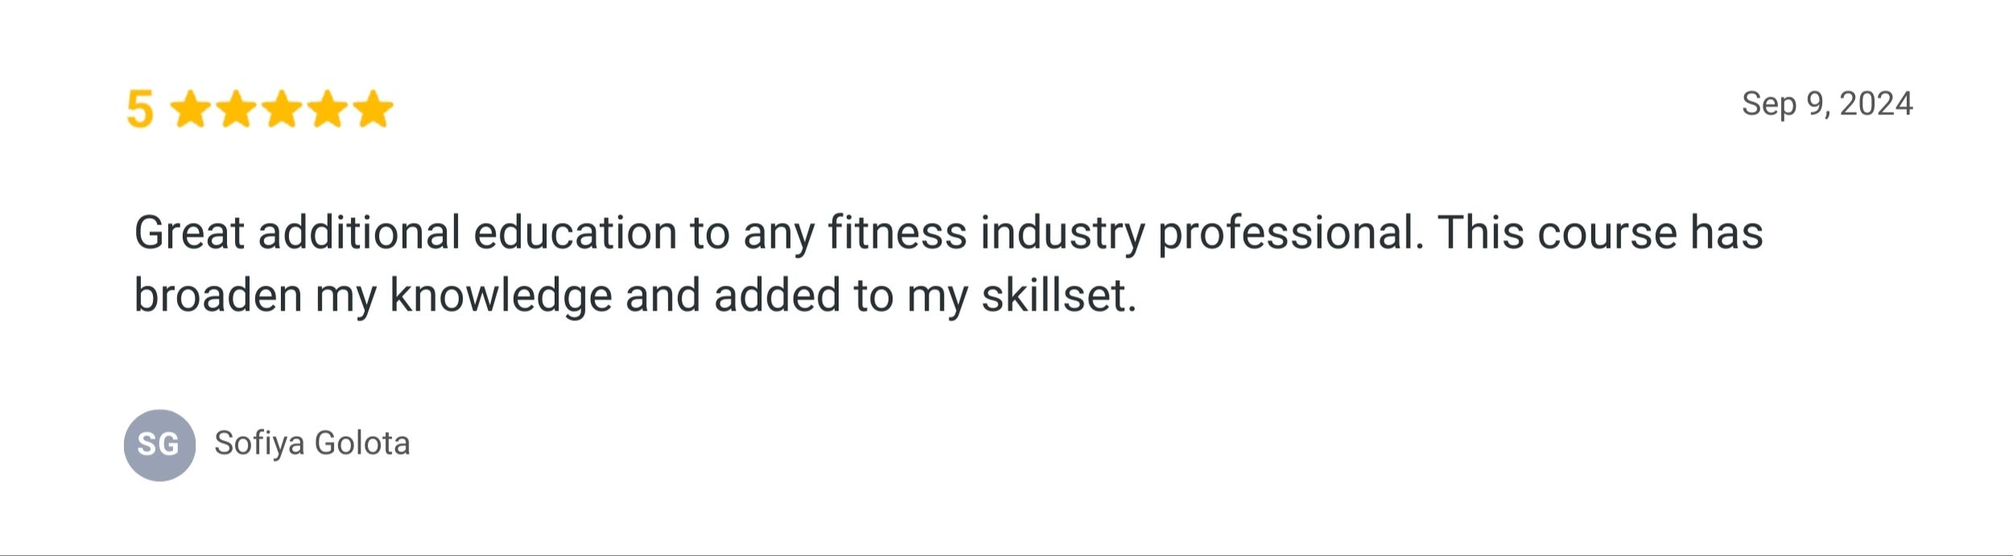
Task: Open reviewer name Sofiya Golota
Action: (x=312, y=443)
